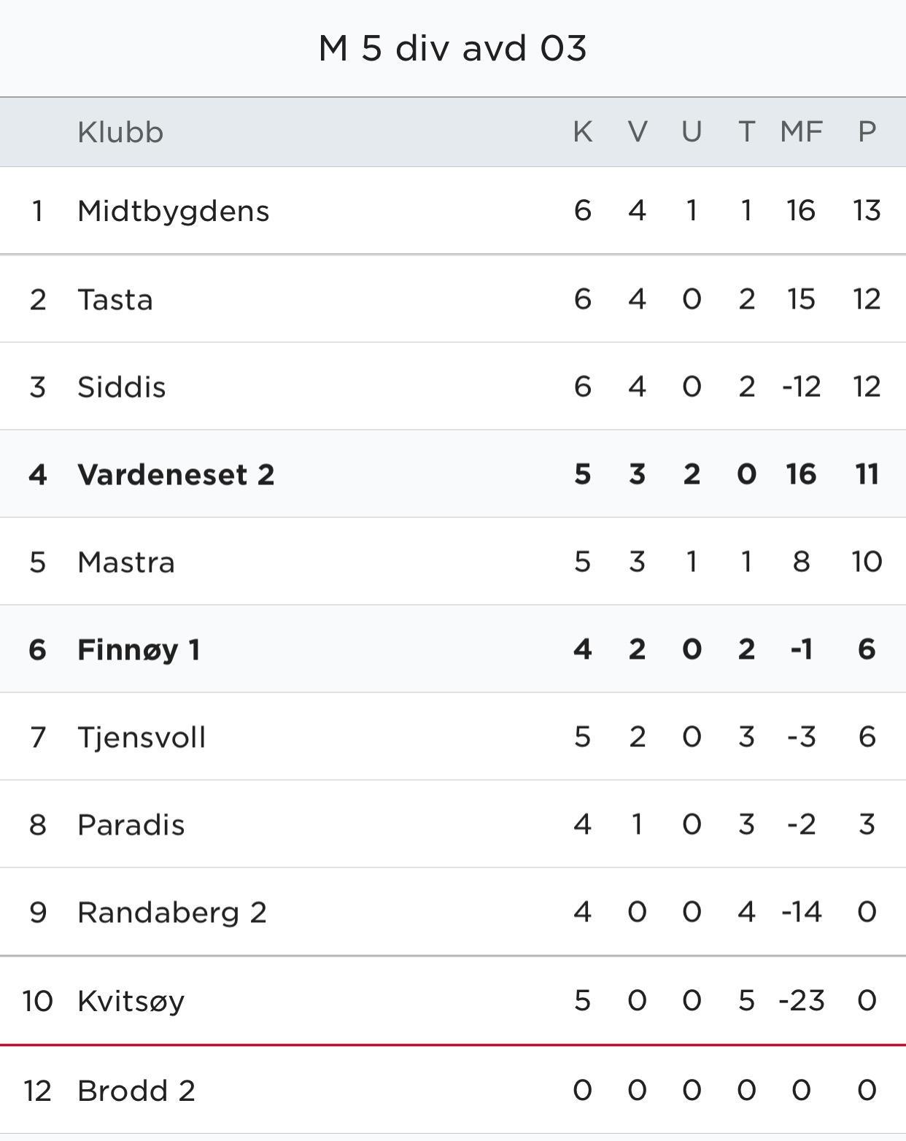Click the M 5 div avd 03 title
This screenshot has height=1141, width=906.
pos(453,49)
